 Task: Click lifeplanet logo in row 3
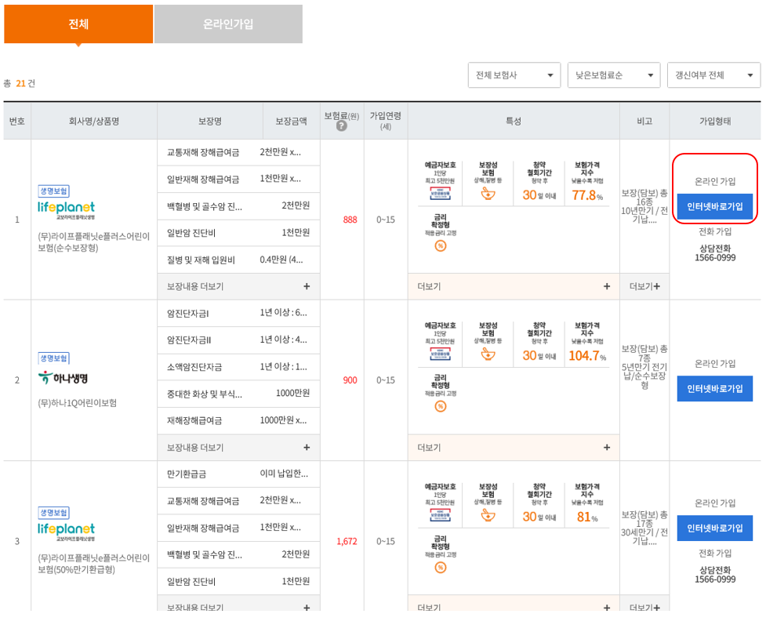[66, 532]
